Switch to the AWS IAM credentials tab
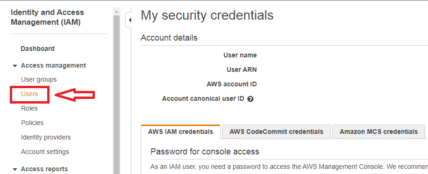 coord(180,132)
